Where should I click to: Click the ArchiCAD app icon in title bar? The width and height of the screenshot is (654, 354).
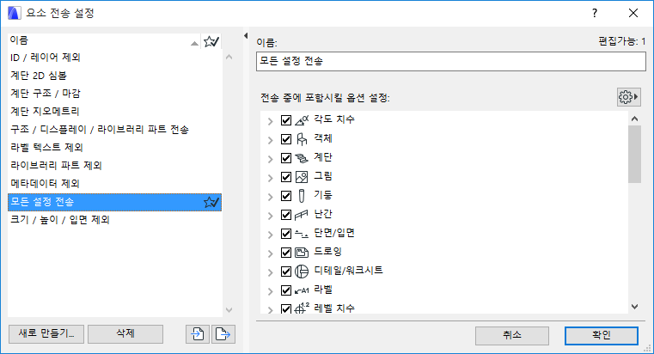[x=14, y=13]
